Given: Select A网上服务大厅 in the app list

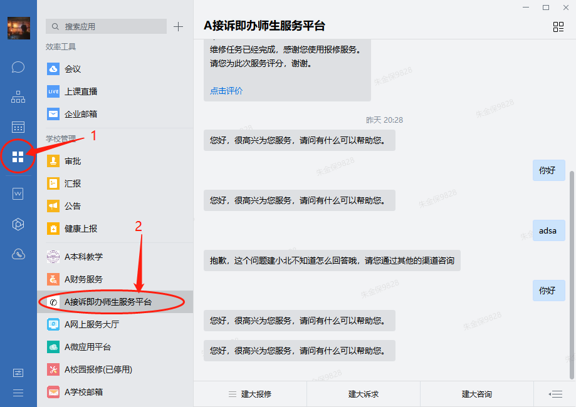Looking at the screenshot, I should (91, 324).
